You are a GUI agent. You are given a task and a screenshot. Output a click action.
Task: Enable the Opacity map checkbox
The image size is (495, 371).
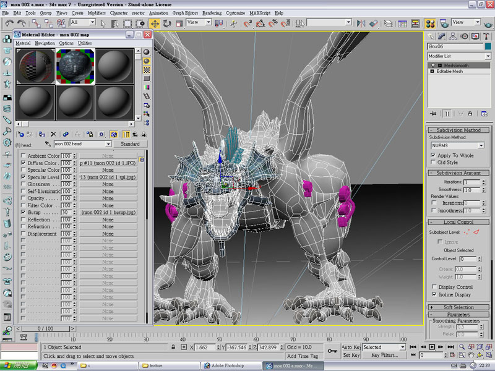coord(23,198)
